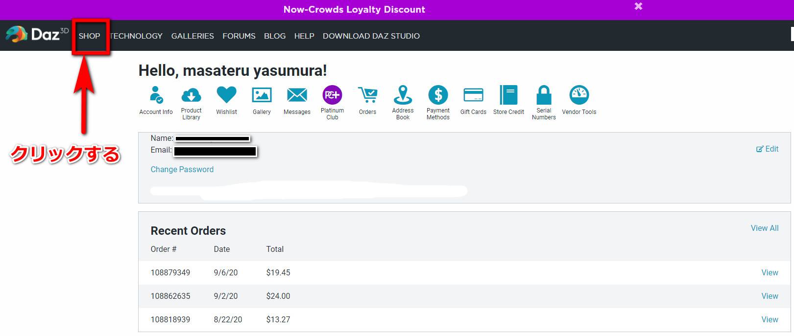The width and height of the screenshot is (794, 336).
Task: Open the Wishlist heart icon
Action: (x=226, y=95)
